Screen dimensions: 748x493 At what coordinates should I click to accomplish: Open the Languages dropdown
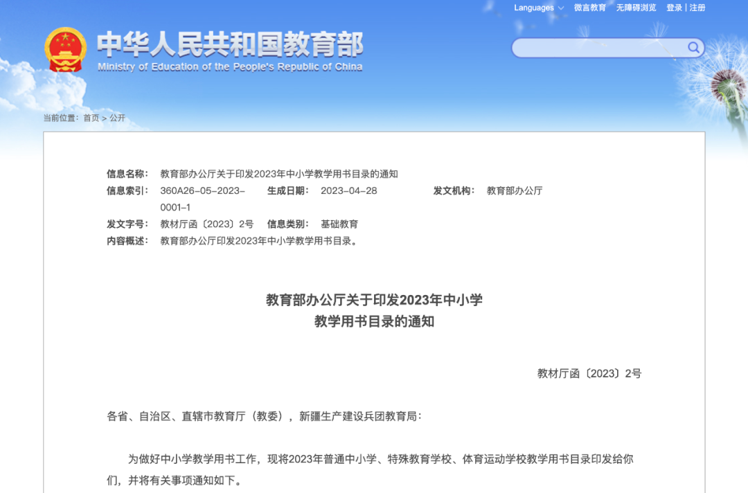coord(534,8)
